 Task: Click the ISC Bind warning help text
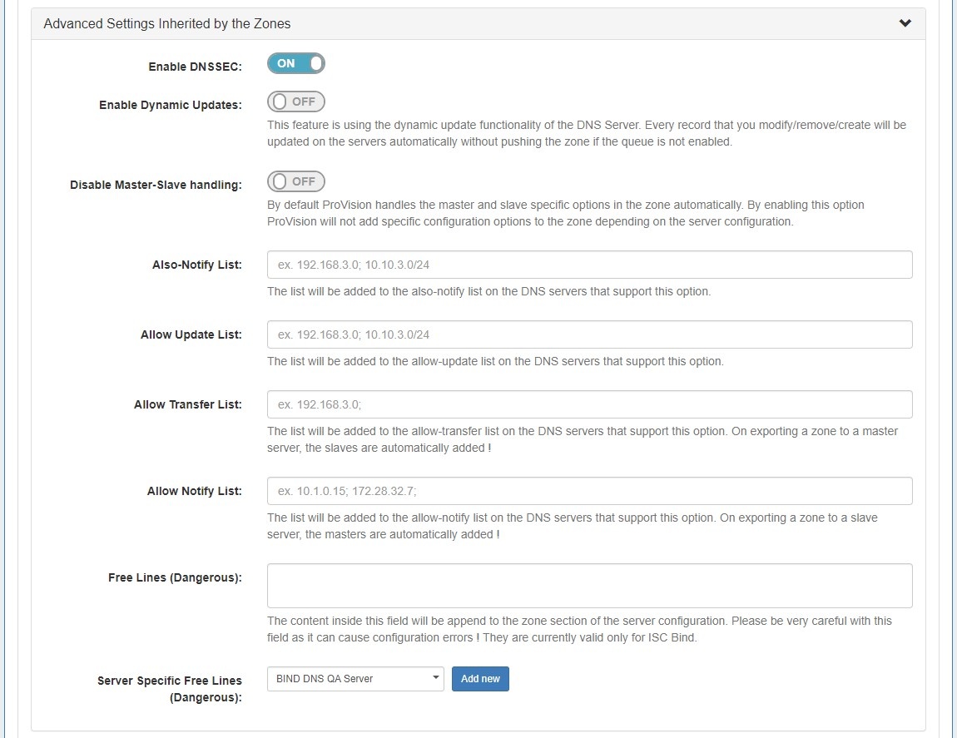(579, 629)
